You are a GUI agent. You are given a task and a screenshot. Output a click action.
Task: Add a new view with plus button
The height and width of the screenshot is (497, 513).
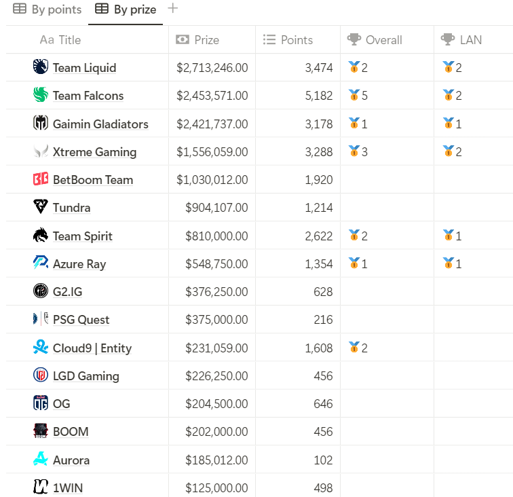coord(173,8)
